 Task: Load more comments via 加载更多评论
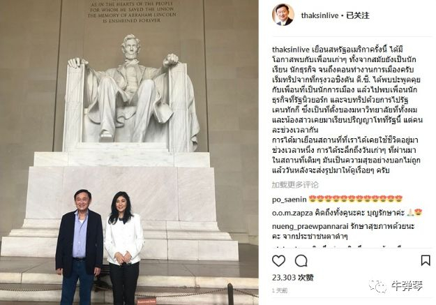pos(295,185)
